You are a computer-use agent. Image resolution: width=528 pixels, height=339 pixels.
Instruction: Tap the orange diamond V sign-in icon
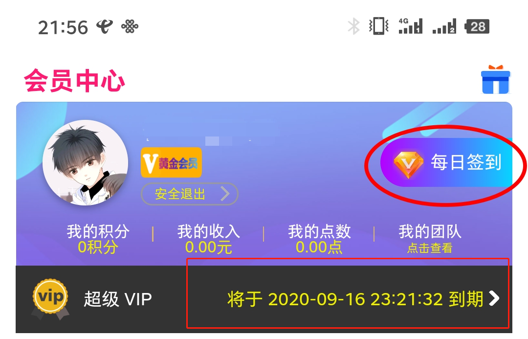[408, 164]
